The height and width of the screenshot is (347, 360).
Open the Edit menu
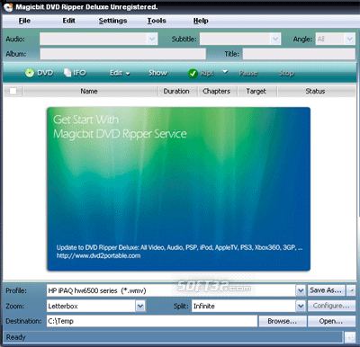68,21
